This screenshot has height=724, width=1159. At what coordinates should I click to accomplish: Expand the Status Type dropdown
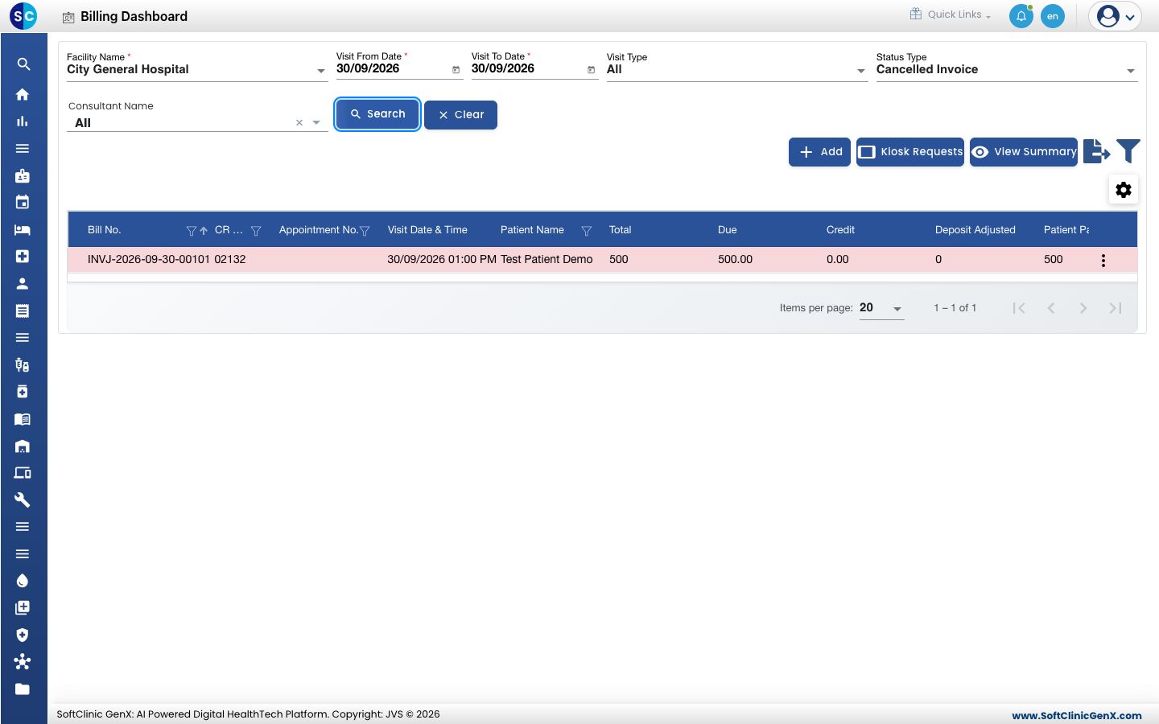click(1131, 71)
